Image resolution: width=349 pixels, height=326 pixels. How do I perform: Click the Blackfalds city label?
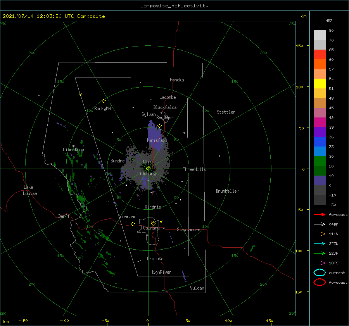[165, 107]
